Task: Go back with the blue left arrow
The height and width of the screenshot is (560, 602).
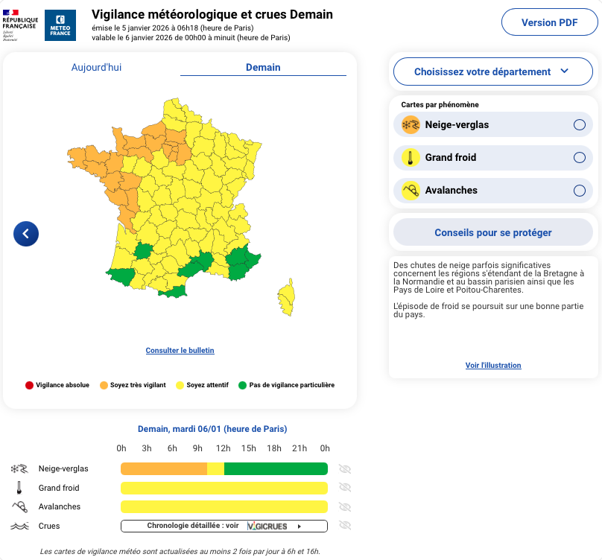Action: coord(26,234)
